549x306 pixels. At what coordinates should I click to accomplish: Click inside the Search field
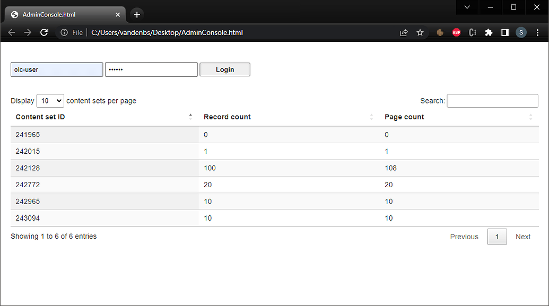(492, 100)
